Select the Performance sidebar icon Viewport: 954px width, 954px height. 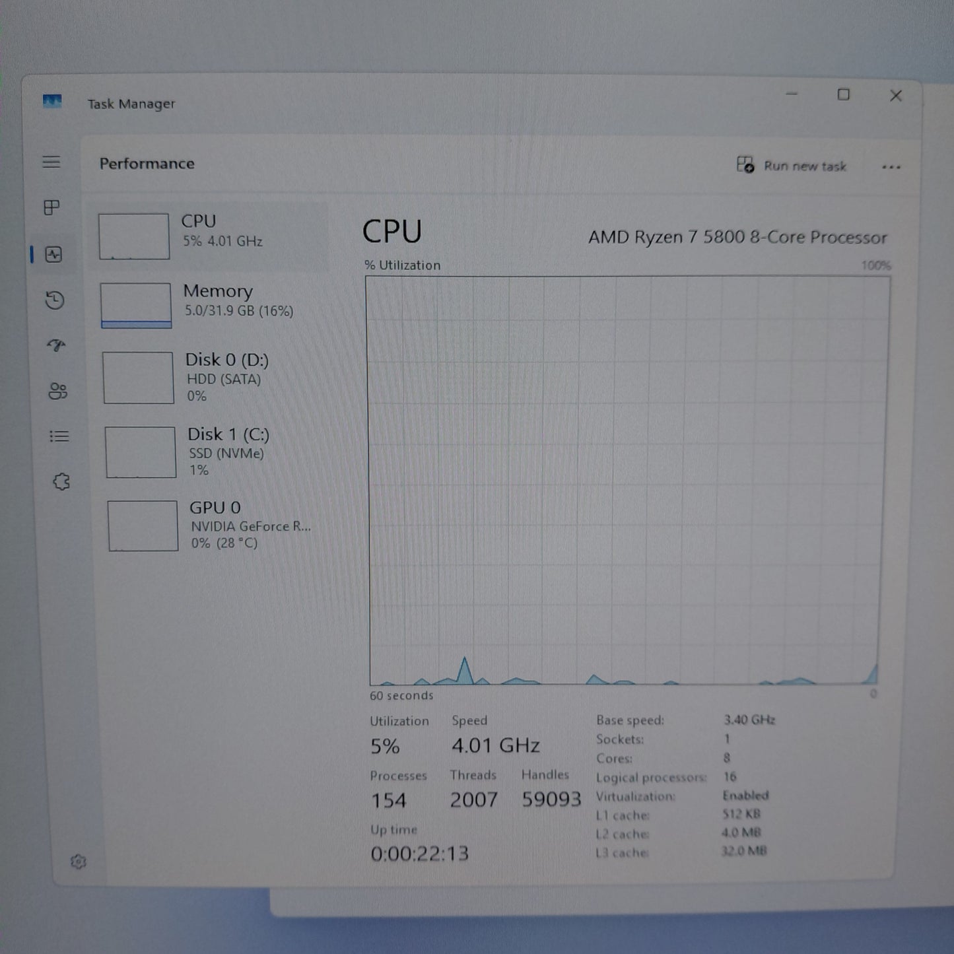[52, 254]
